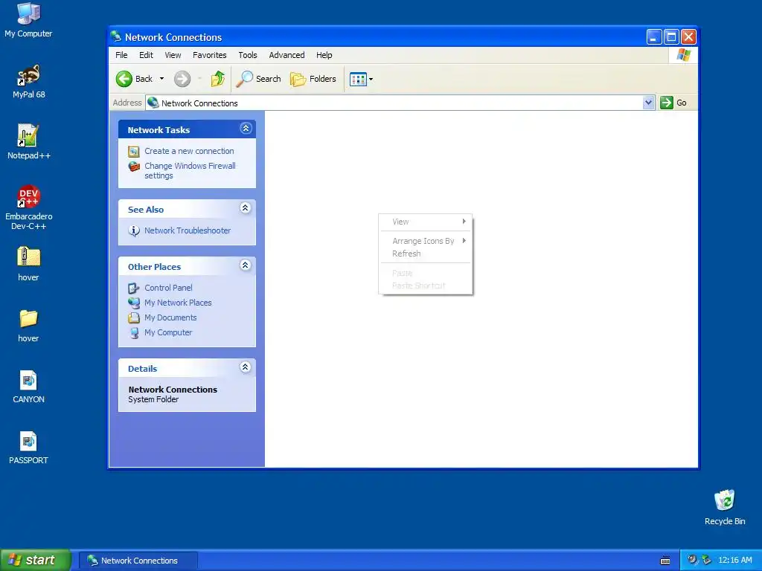
Task: Click the Create a new connection icon
Action: click(134, 152)
